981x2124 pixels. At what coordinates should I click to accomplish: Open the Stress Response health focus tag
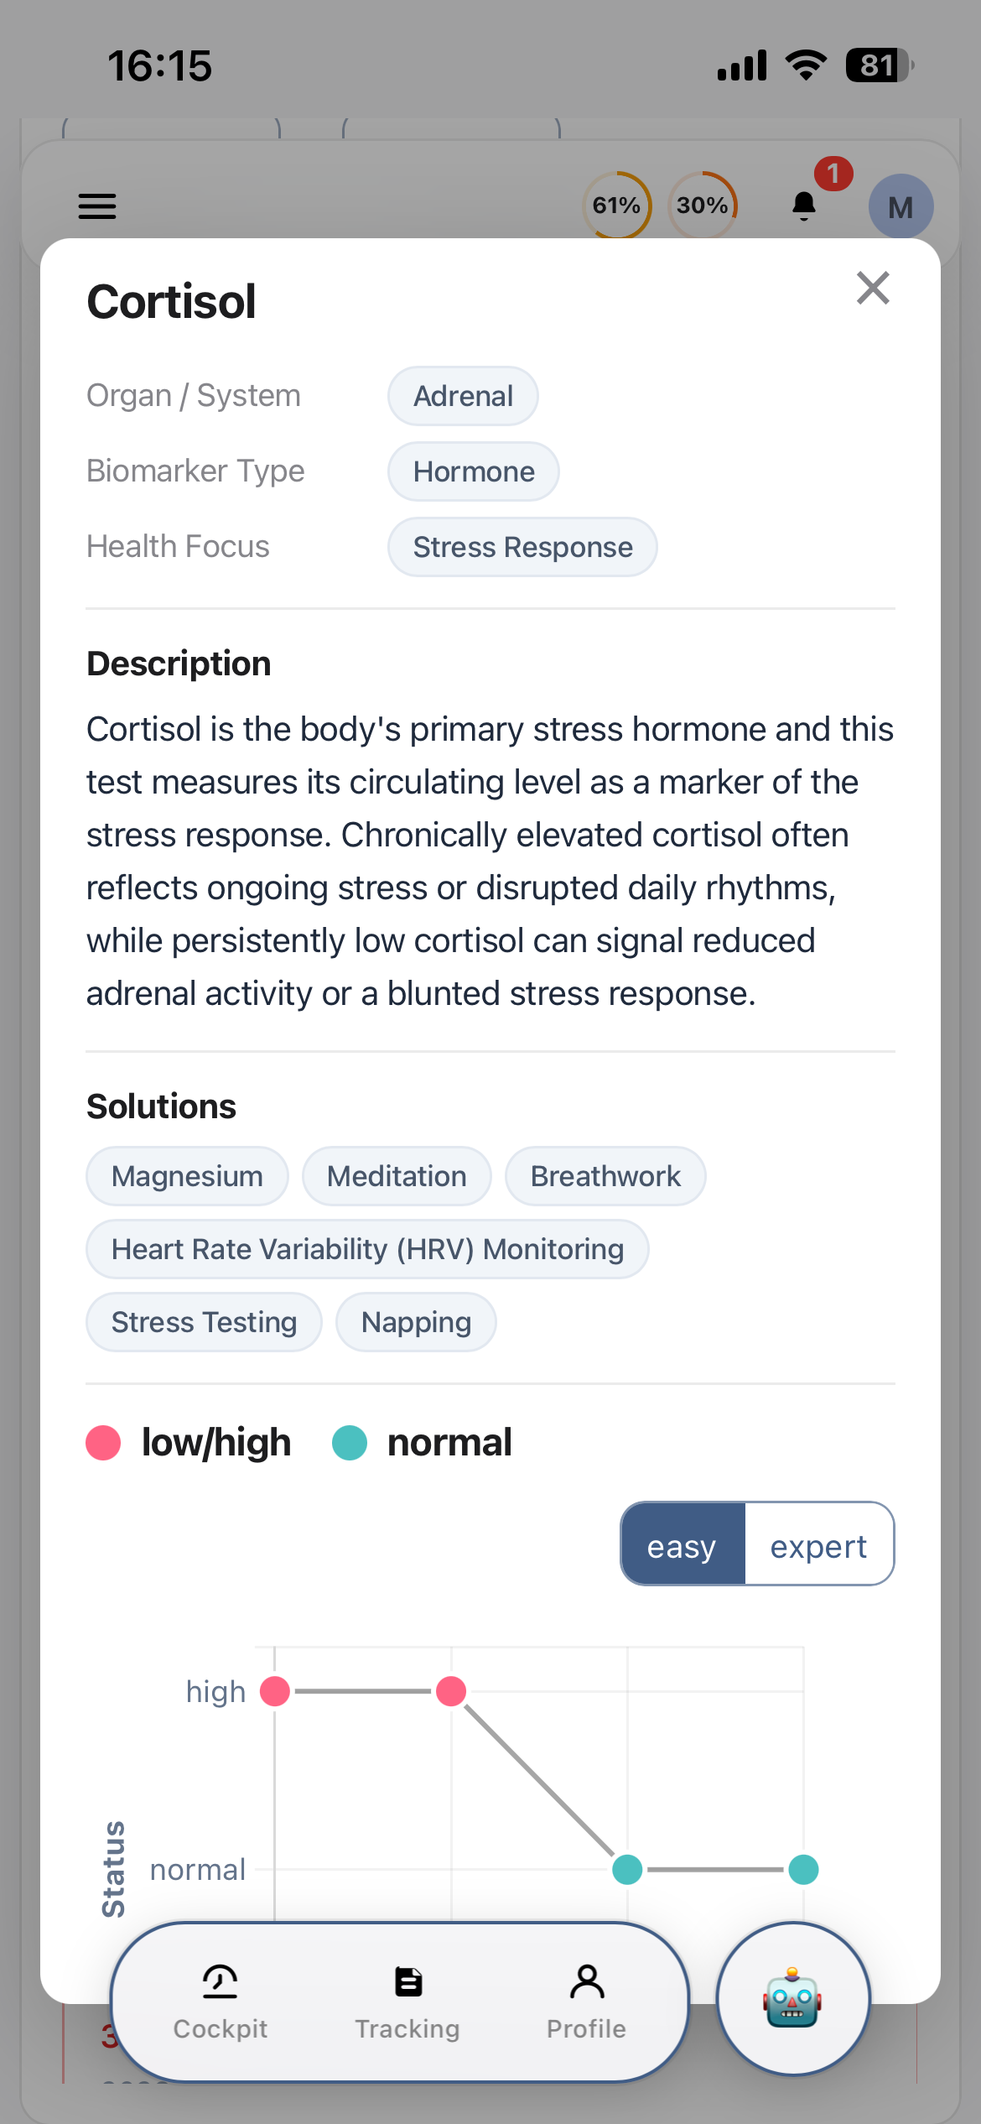point(522,547)
